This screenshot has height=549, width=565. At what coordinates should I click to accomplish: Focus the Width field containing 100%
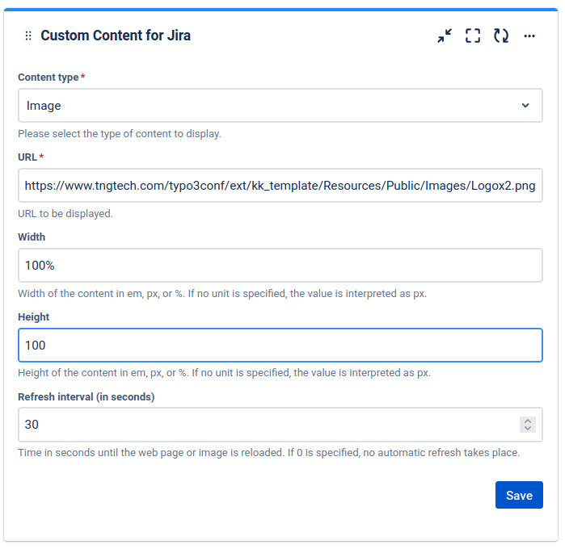pos(280,266)
